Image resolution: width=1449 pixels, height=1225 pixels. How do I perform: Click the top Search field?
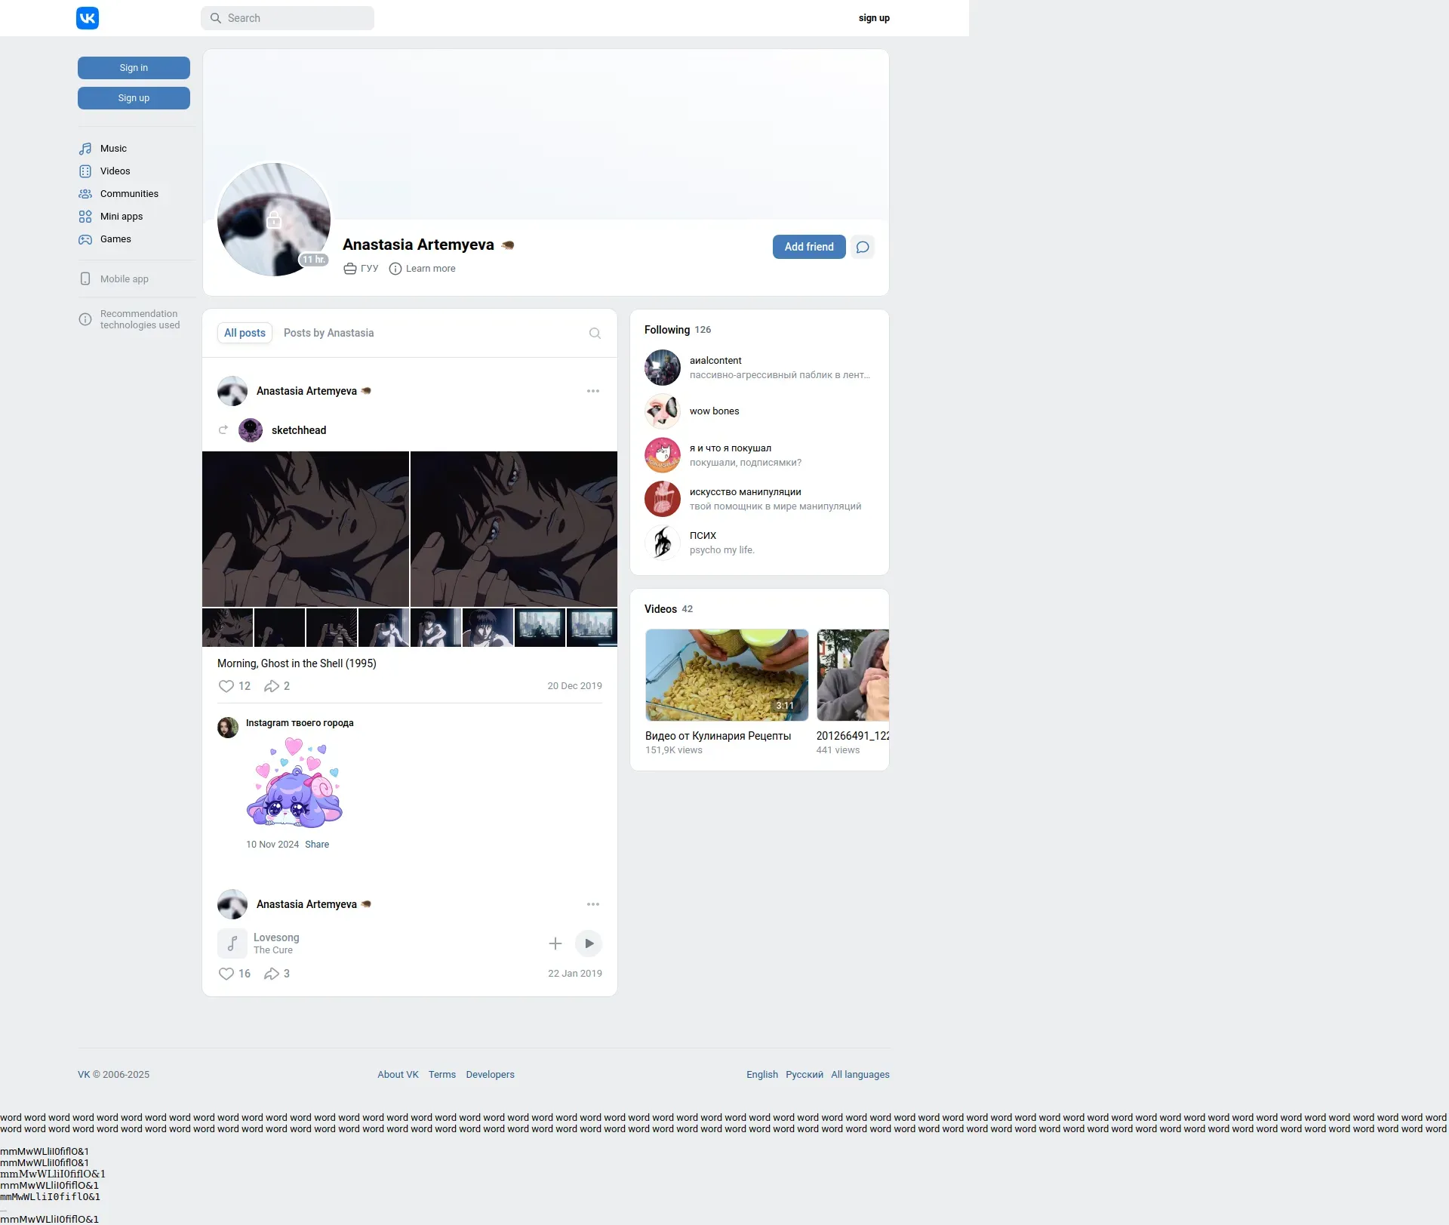click(x=288, y=18)
